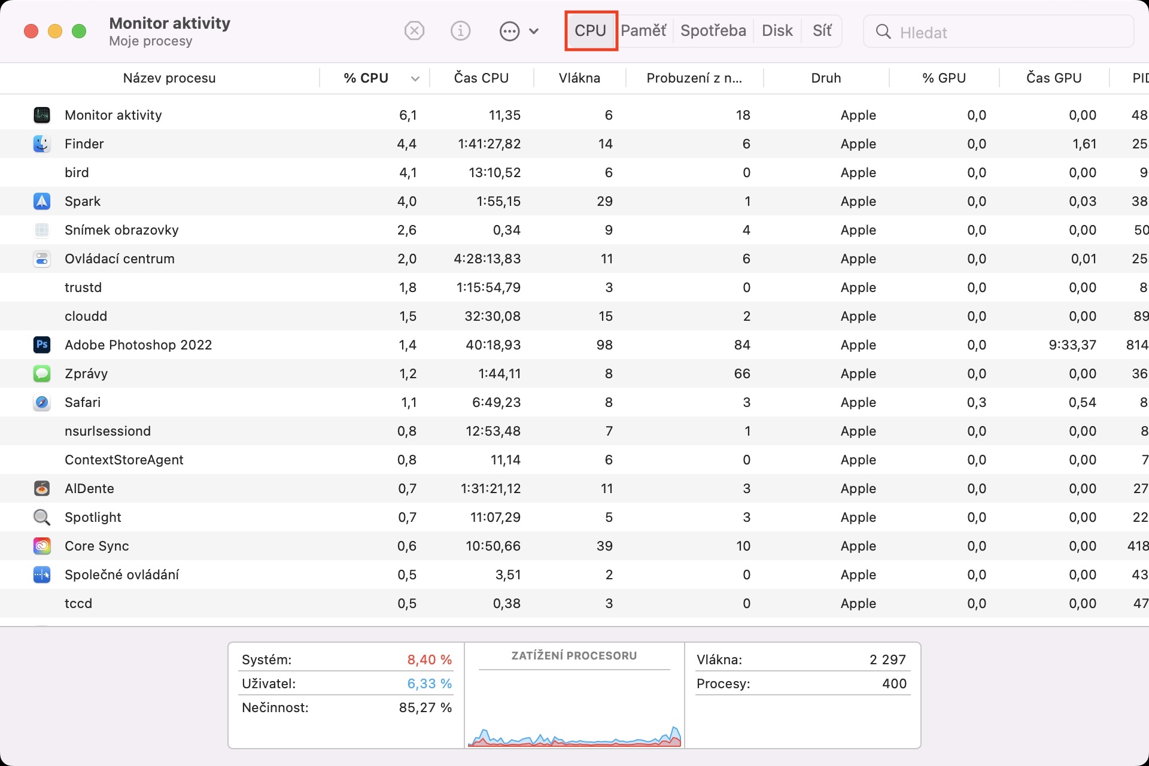Select the Síť tab
The width and height of the screenshot is (1149, 766).
[x=822, y=31]
